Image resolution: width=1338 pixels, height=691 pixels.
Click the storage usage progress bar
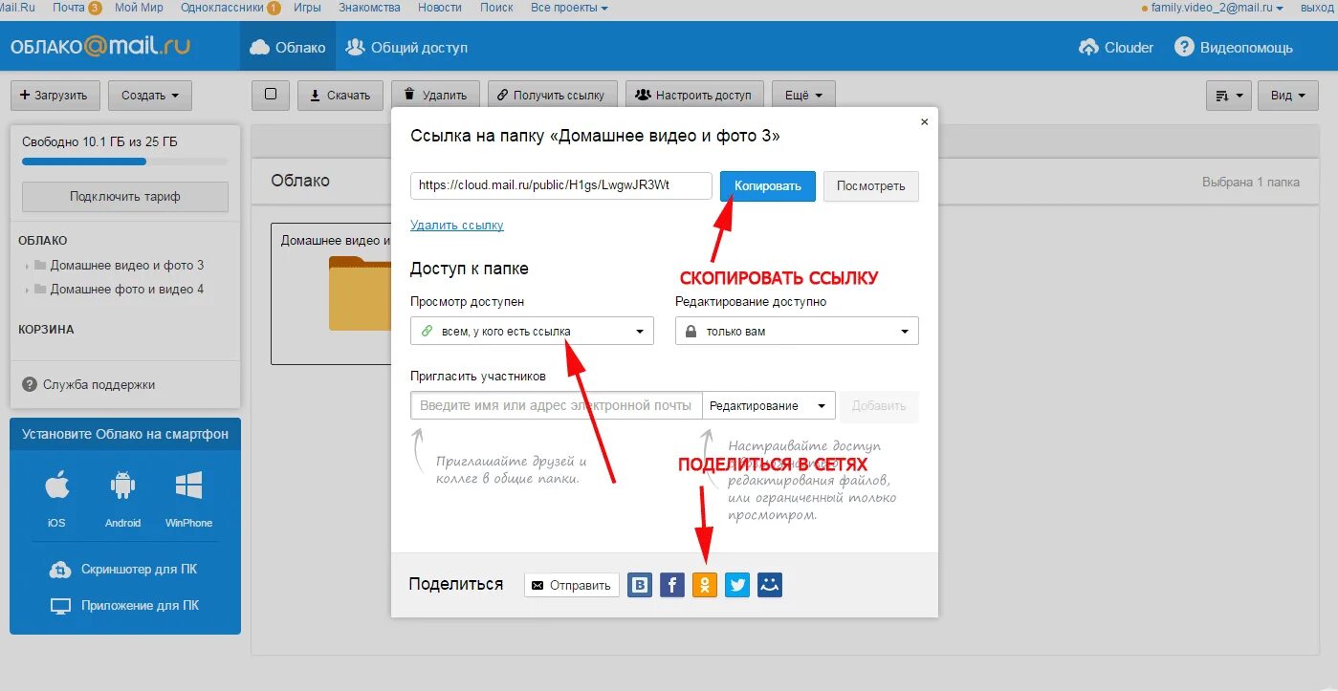(125, 162)
